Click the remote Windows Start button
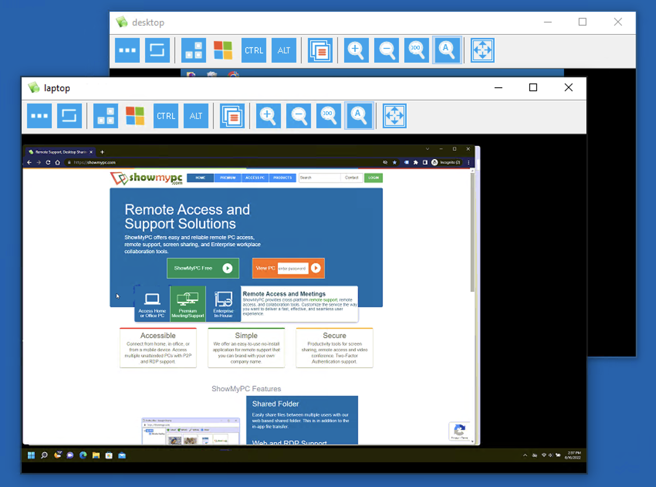Viewport: 656px width, 487px height. pos(31,455)
